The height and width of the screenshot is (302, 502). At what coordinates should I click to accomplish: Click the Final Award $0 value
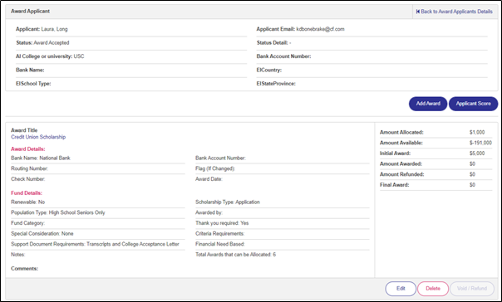pyautogui.click(x=472, y=185)
